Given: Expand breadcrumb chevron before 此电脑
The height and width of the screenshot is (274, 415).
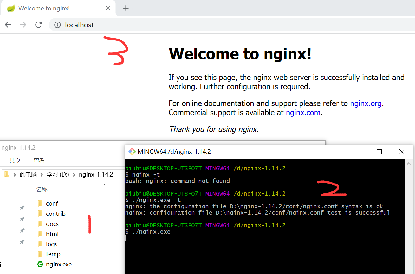Looking at the screenshot, I should tap(15, 175).
